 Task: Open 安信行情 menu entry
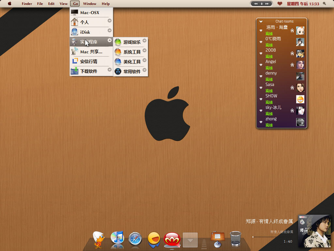pos(91,61)
